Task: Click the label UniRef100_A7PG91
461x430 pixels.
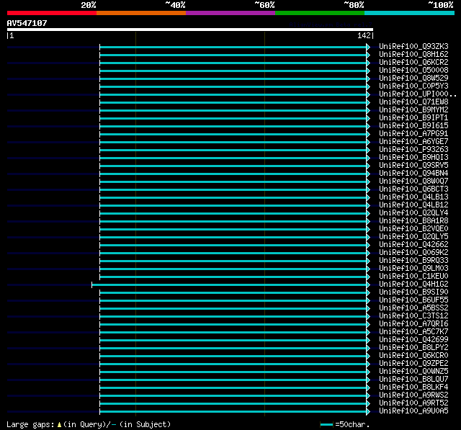Action: [x=413, y=134]
